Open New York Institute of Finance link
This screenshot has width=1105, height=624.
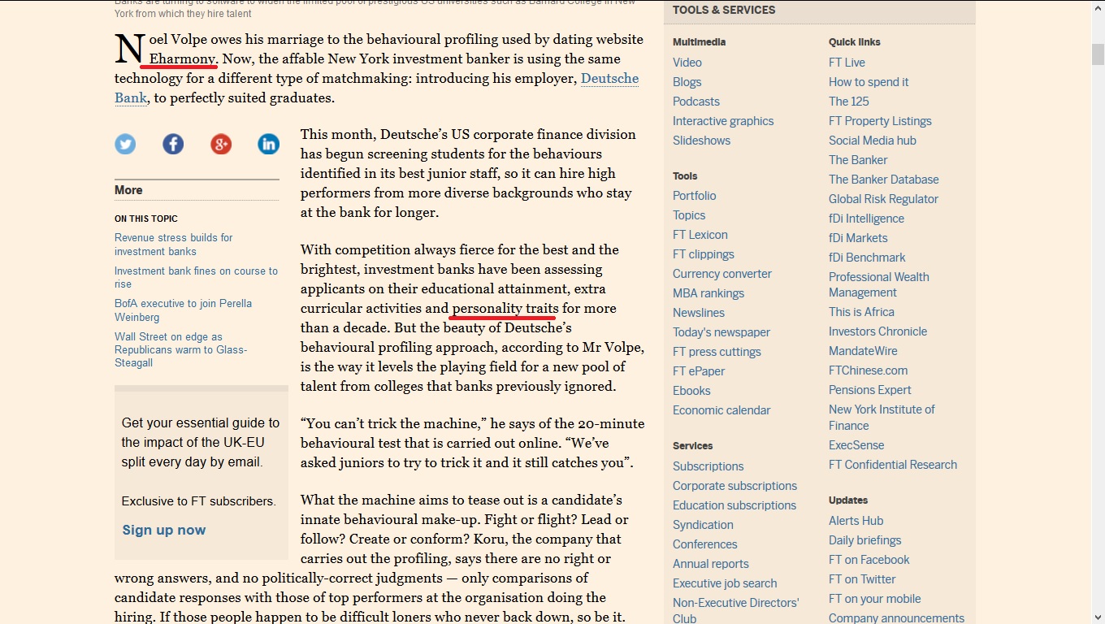882,418
